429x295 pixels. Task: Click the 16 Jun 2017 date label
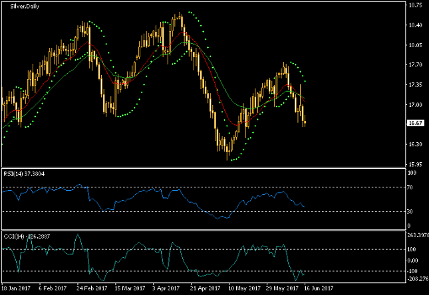click(x=319, y=288)
